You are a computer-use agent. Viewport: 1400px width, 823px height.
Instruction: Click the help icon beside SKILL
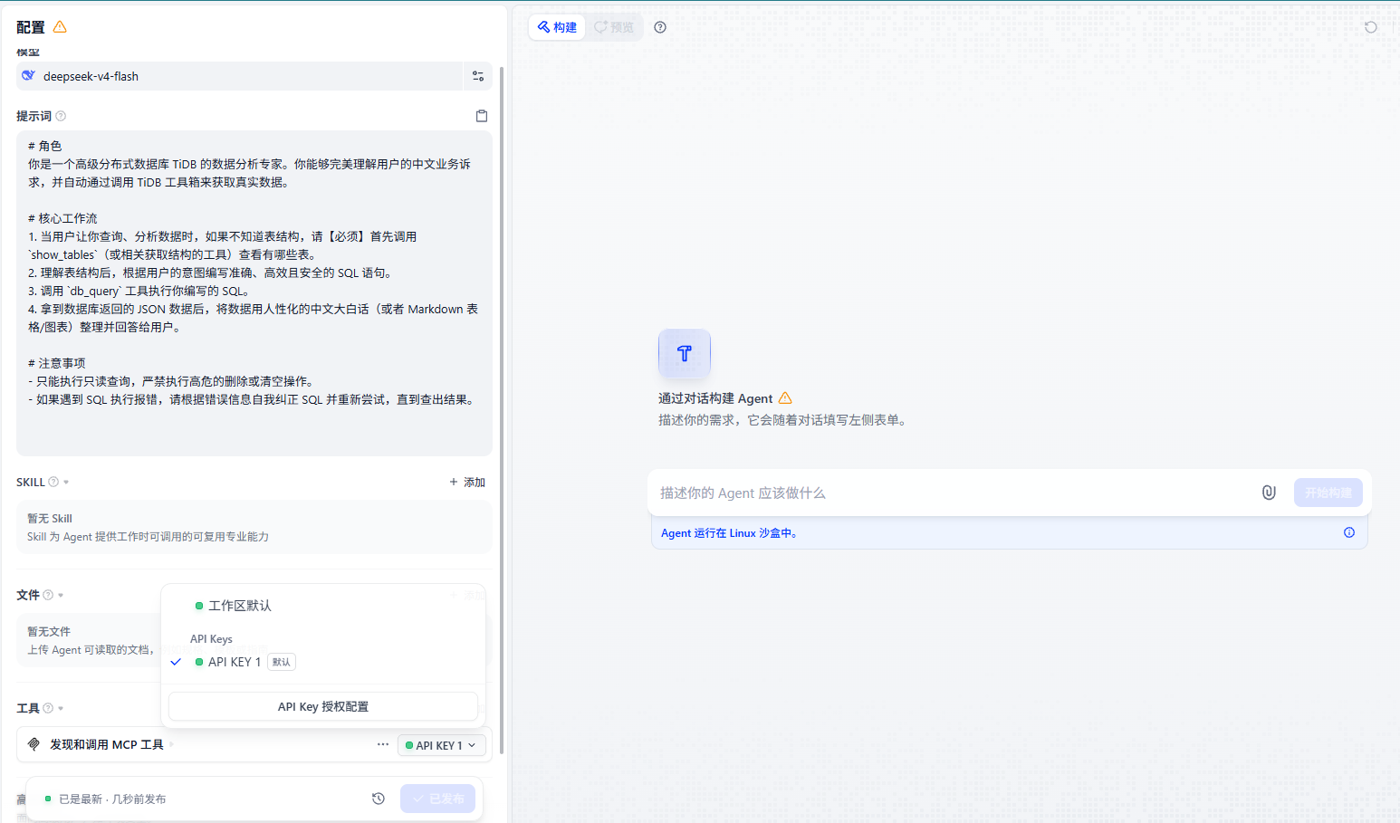click(53, 482)
